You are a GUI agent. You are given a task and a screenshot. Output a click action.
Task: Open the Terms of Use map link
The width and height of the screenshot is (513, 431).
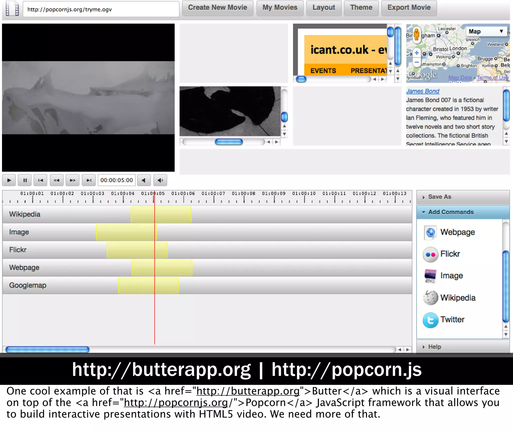pyautogui.click(x=492, y=78)
